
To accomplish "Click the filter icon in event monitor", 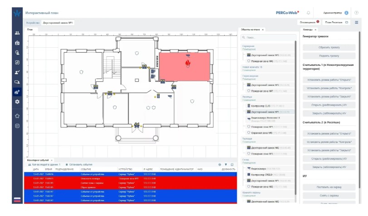I will pos(226,164).
